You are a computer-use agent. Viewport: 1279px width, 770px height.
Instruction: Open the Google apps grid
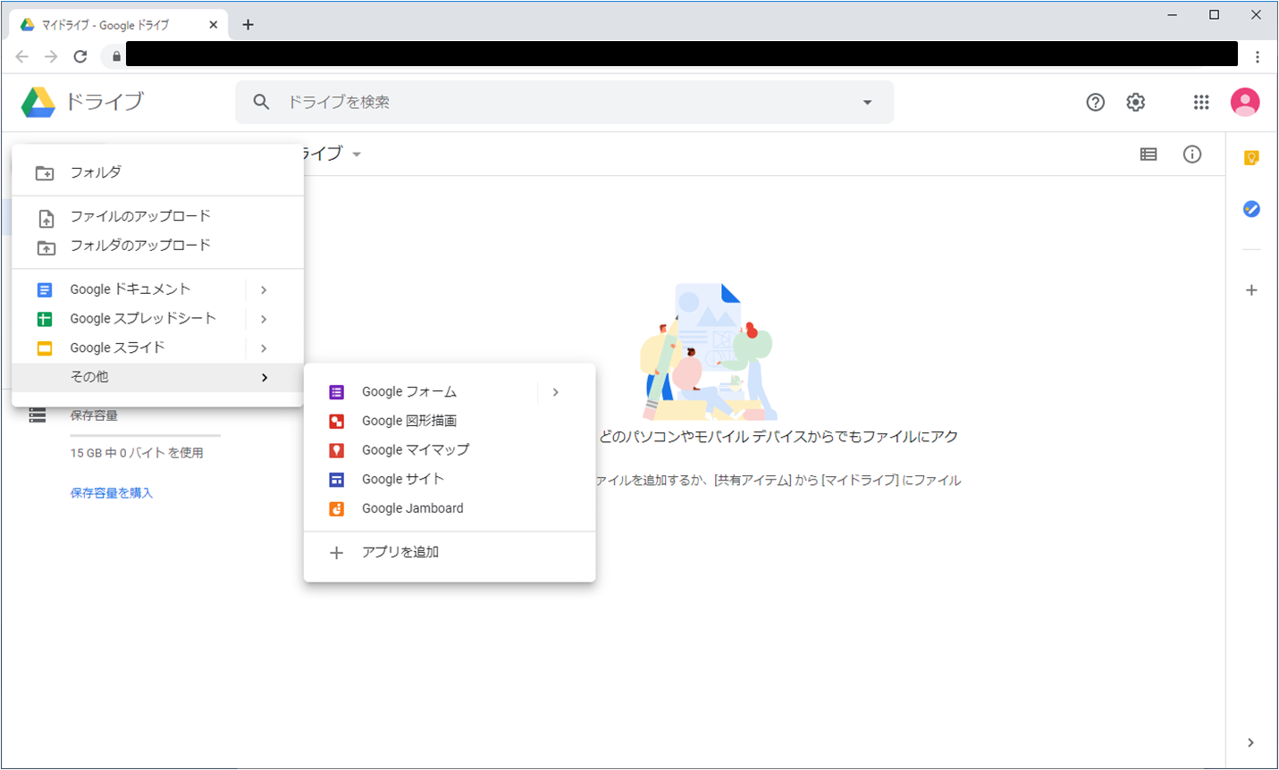tap(1201, 102)
